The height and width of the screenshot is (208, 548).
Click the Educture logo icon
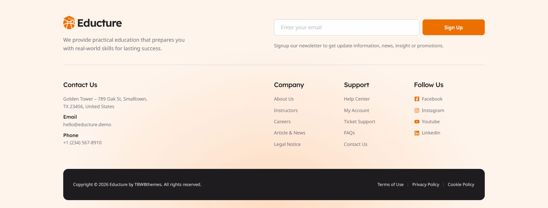69,23
